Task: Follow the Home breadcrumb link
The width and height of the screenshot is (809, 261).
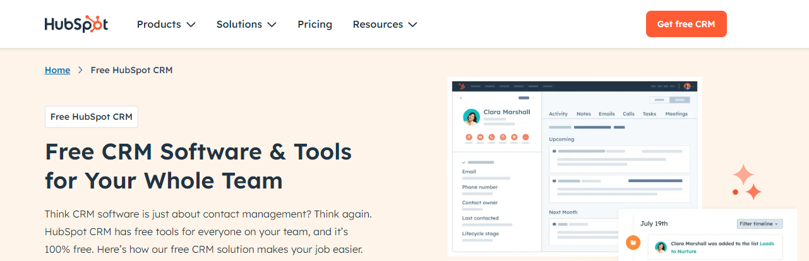Action: click(57, 70)
